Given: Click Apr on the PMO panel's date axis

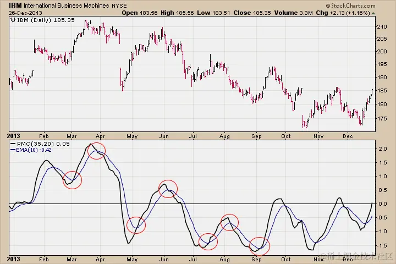Looking at the screenshot, I should point(100,260).
